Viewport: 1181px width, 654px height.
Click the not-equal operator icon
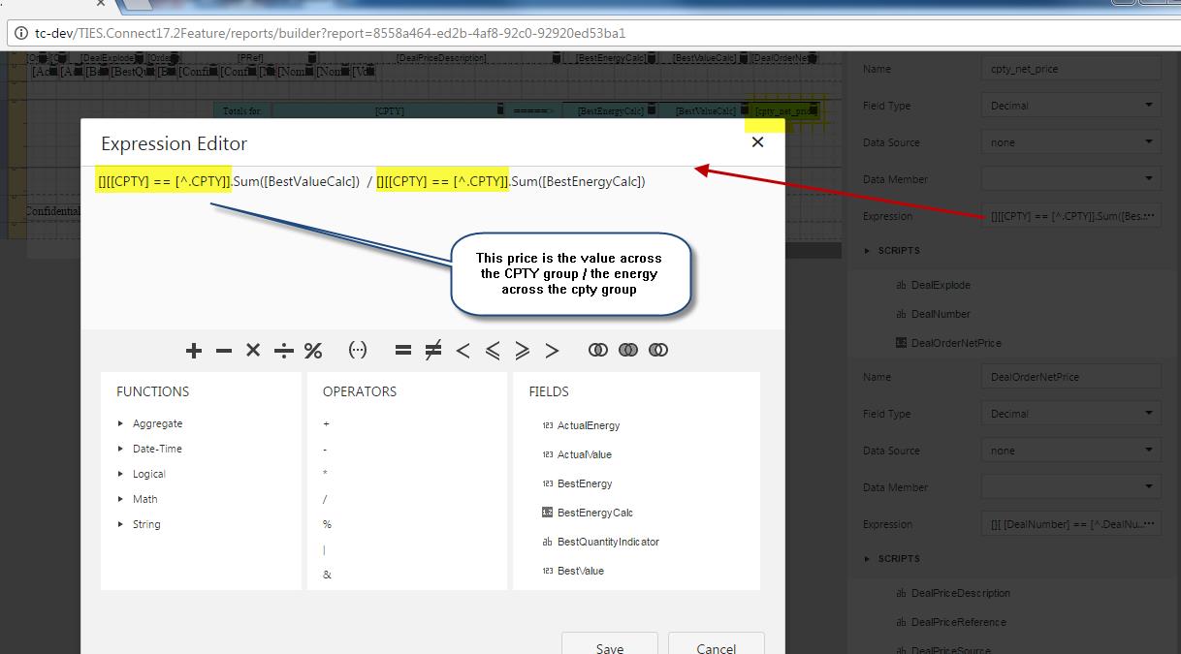coord(433,351)
